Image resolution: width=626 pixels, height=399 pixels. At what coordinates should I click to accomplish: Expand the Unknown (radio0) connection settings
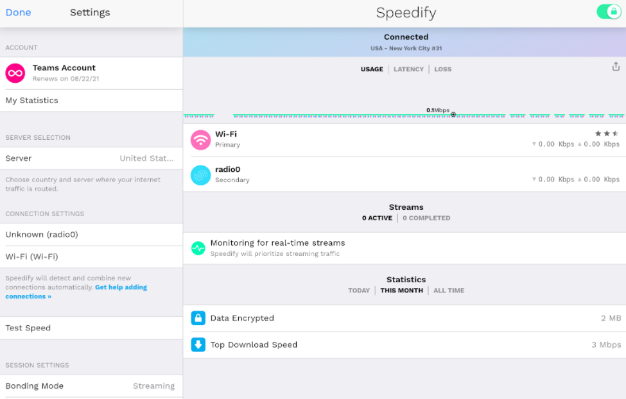tap(91, 234)
